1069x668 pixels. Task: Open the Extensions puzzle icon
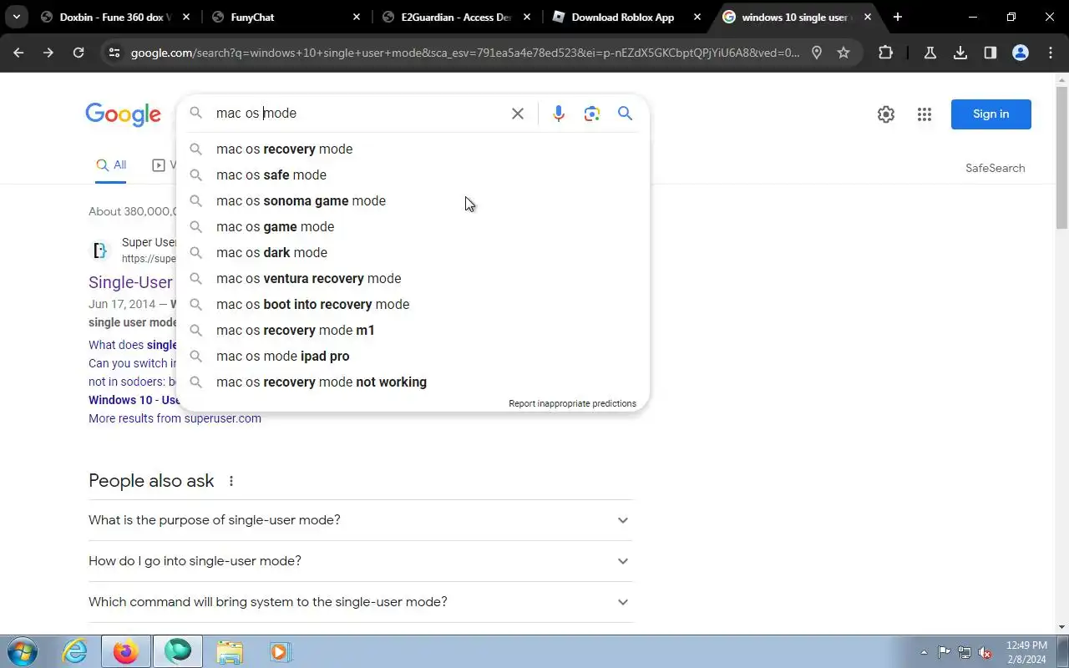[886, 53]
